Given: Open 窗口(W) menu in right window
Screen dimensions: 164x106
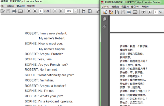Looking at the screenshot, I should coord(135,7).
